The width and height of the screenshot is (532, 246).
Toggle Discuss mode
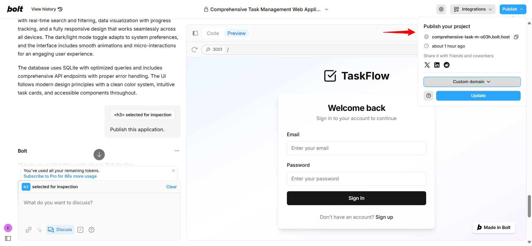pos(60,230)
